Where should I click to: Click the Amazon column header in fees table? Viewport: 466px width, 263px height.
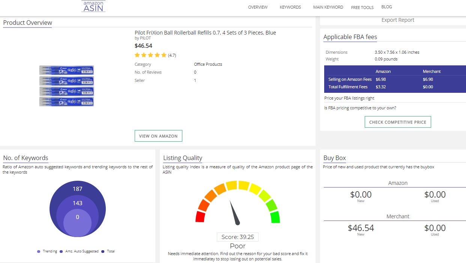(383, 71)
